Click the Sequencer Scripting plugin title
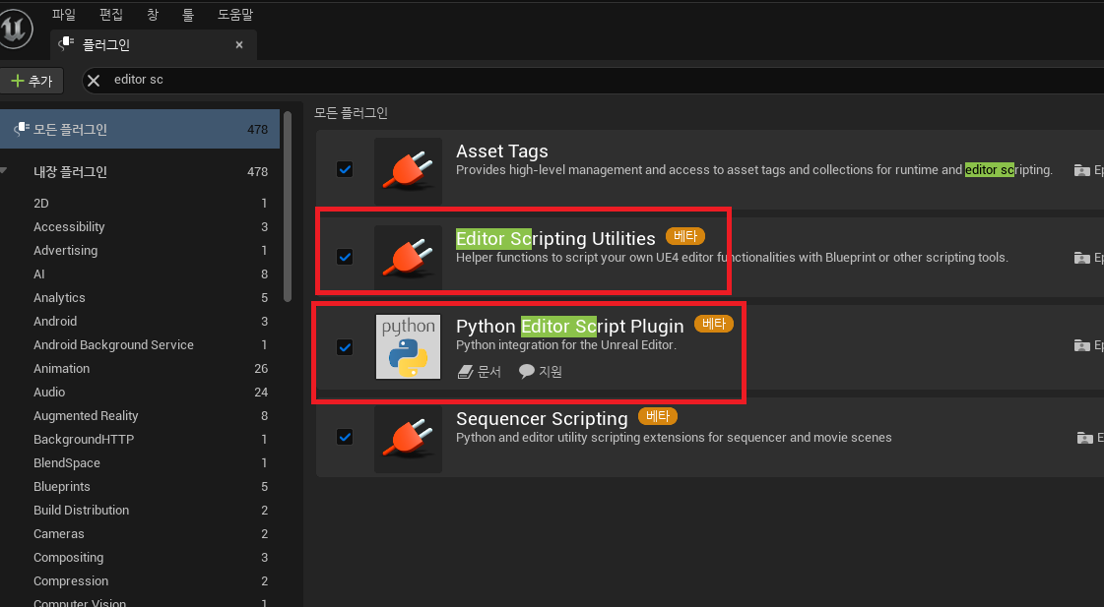Image resolution: width=1104 pixels, height=607 pixels. [x=542, y=418]
